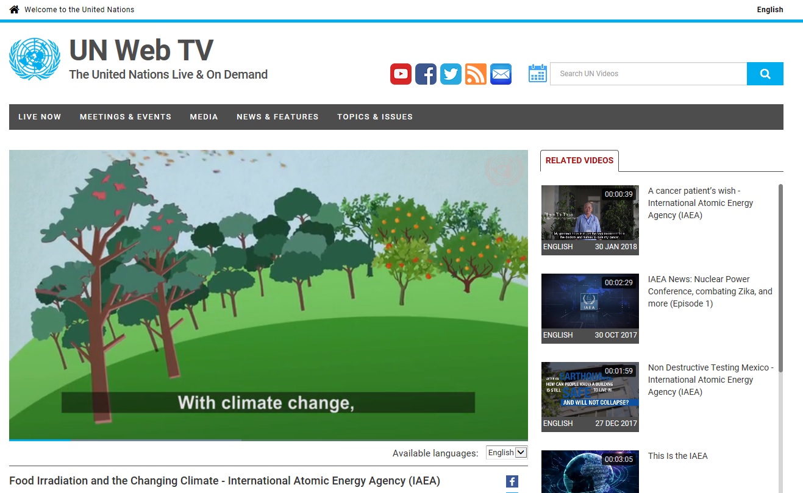Open the RSS feed icon
This screenshot has height=493, width=803.
click(x=476, y=74)
